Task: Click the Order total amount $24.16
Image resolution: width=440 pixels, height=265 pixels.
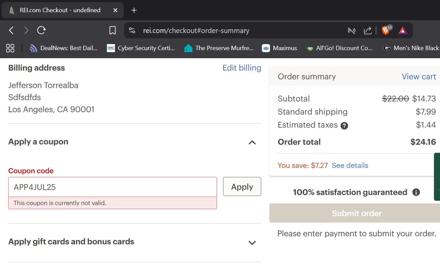Action: click(423, 142)
